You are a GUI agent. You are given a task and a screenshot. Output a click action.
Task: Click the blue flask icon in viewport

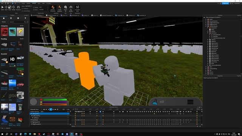point(155,102)
